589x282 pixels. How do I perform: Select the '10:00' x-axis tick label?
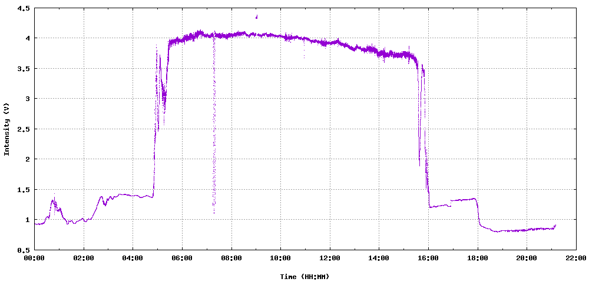coord(280,258)
